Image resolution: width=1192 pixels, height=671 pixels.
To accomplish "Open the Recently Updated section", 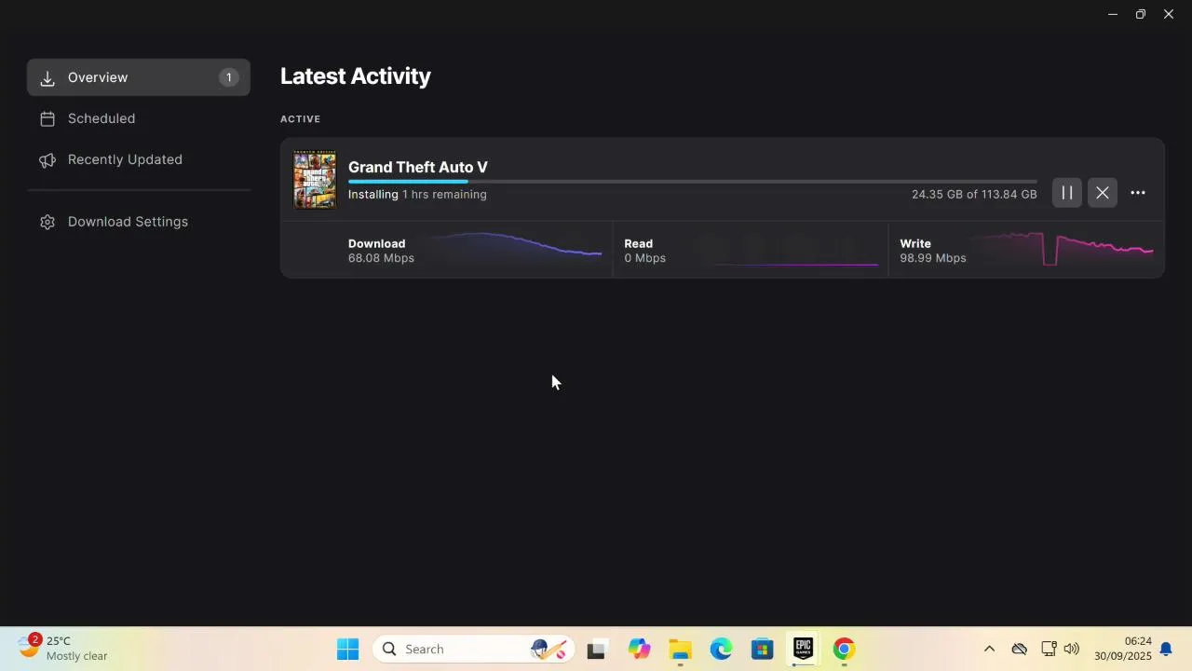I will (x=139, y=159).
